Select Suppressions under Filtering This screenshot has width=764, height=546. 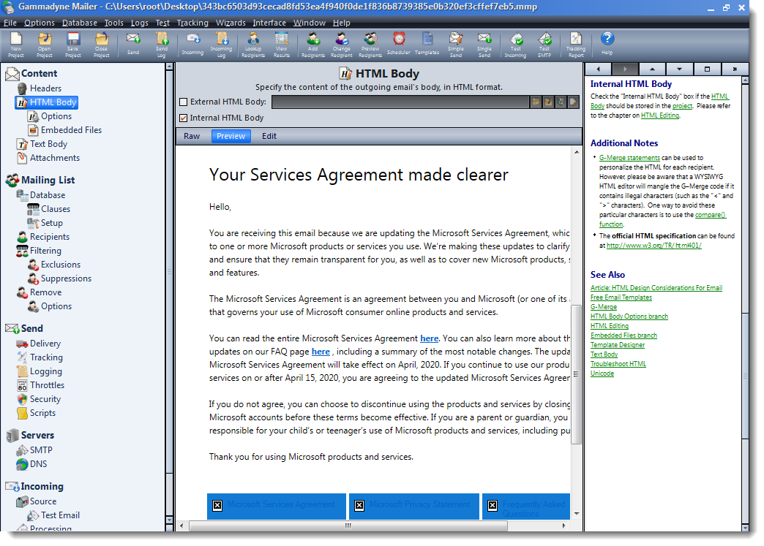pos(67,278)
